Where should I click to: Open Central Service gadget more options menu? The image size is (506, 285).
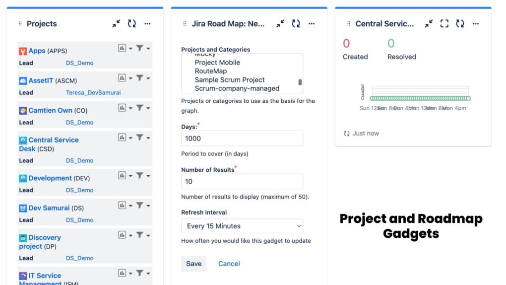tap(476, 24)
